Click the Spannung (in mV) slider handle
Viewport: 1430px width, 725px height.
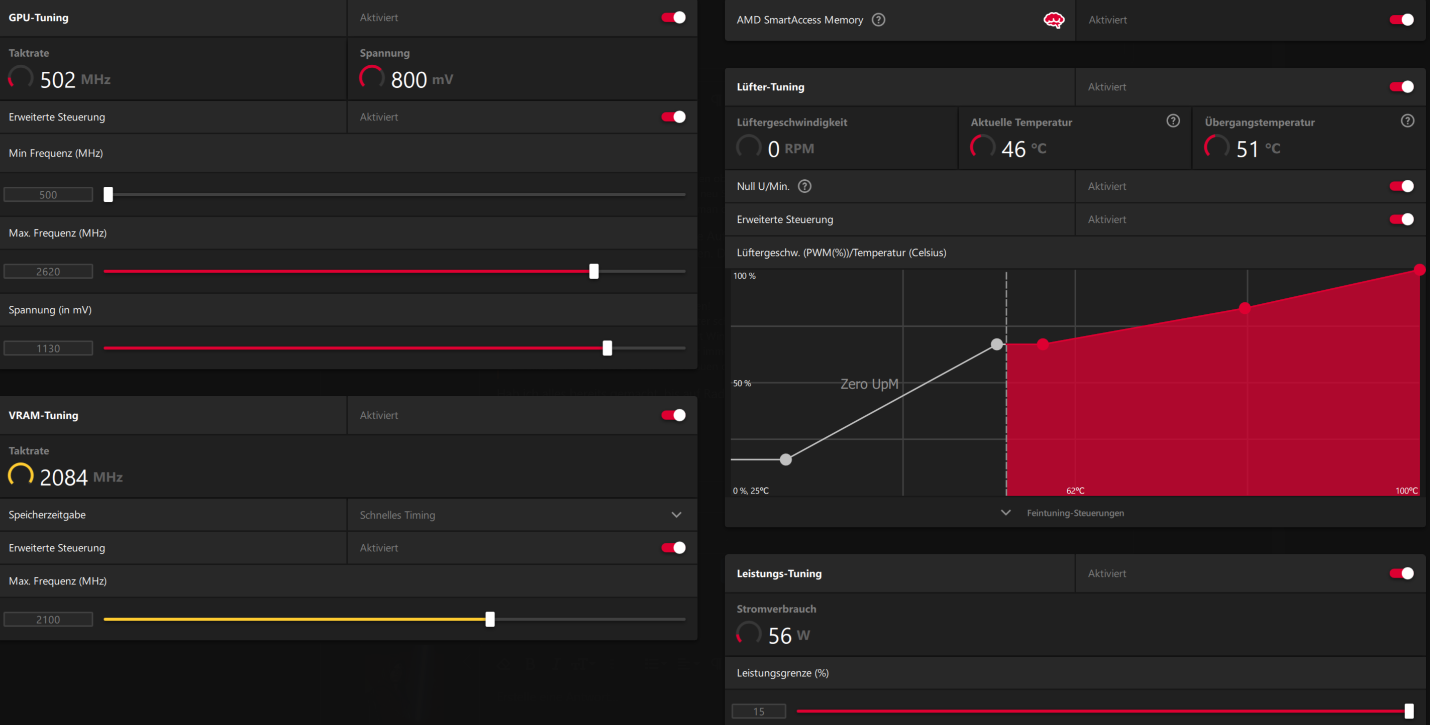click(x=607, y=348)
